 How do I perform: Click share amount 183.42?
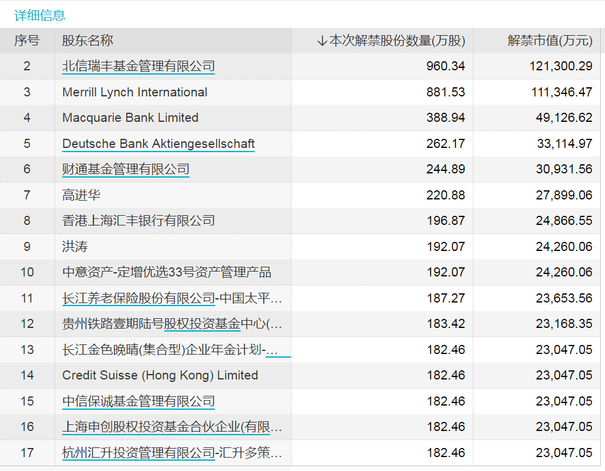click(x=446, y=324)
